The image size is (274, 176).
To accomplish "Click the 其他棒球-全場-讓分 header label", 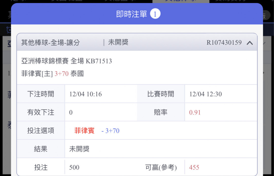I will pos(50,43).
